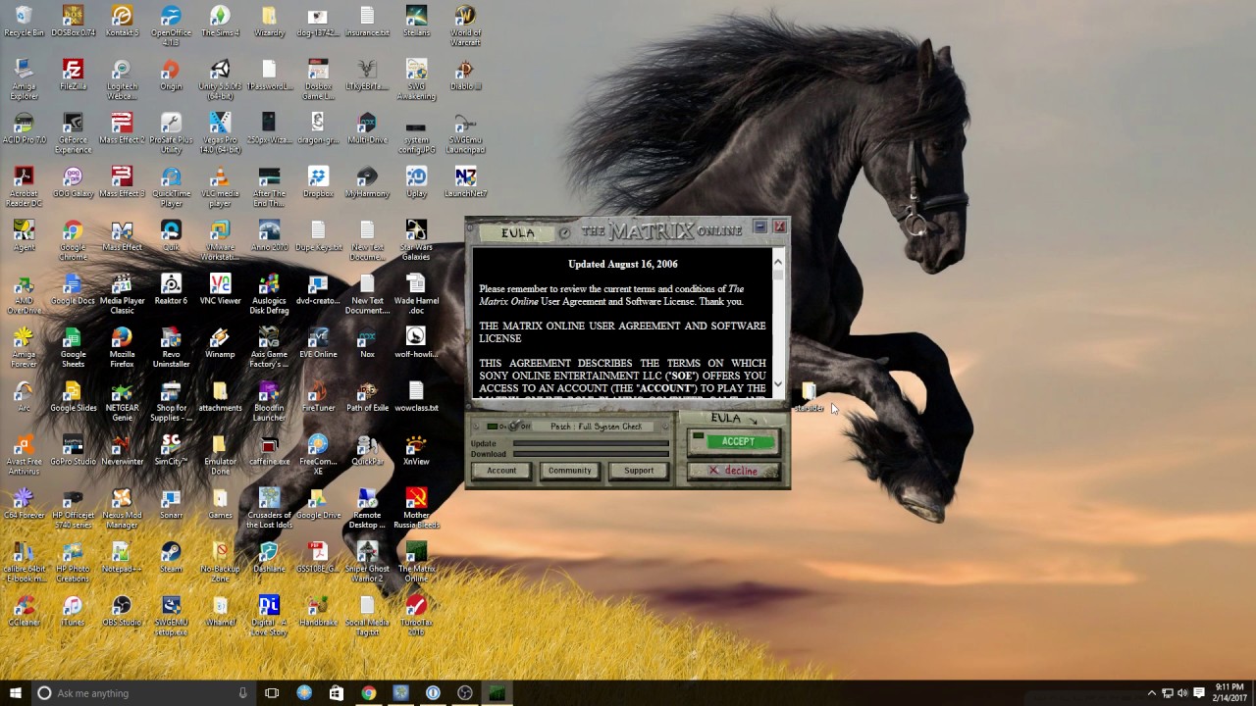Open the Account section in launcher

coord(500,471)
